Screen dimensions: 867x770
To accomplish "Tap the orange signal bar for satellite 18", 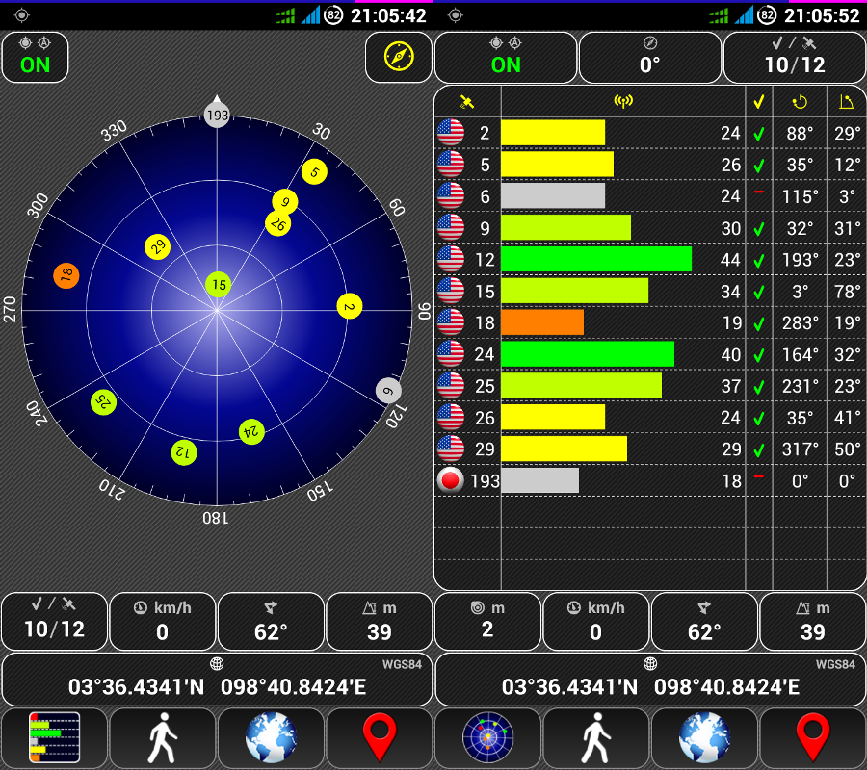I will 542,322.
